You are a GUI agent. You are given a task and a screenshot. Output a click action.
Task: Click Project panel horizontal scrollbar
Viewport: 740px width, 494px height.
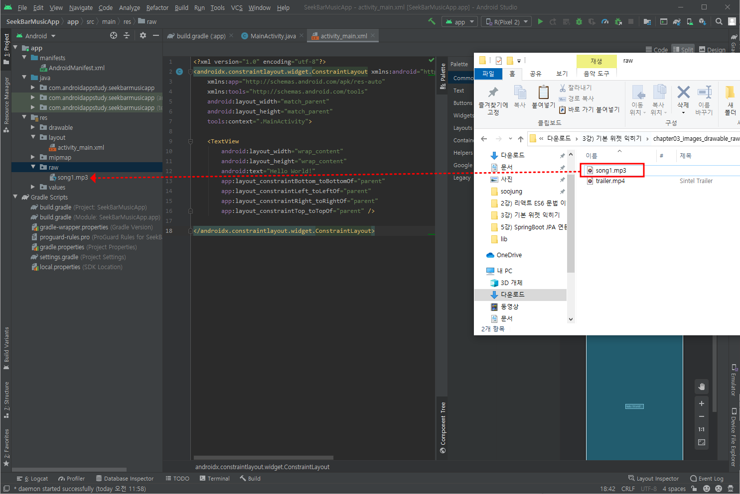69,470
